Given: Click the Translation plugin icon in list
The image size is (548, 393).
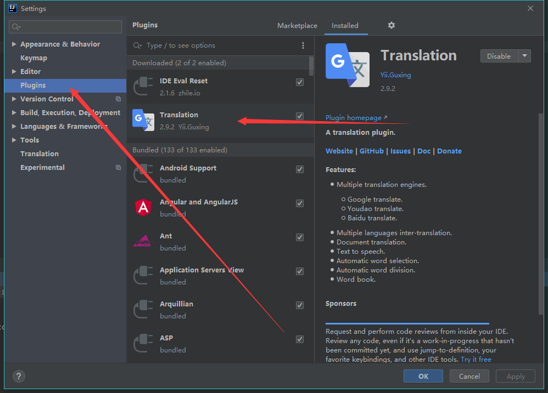Looking at the screenshot, I should [143, 120].
